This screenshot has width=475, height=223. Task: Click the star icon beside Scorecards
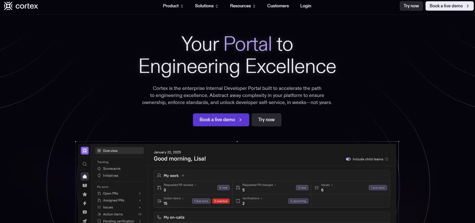[99, 168]
